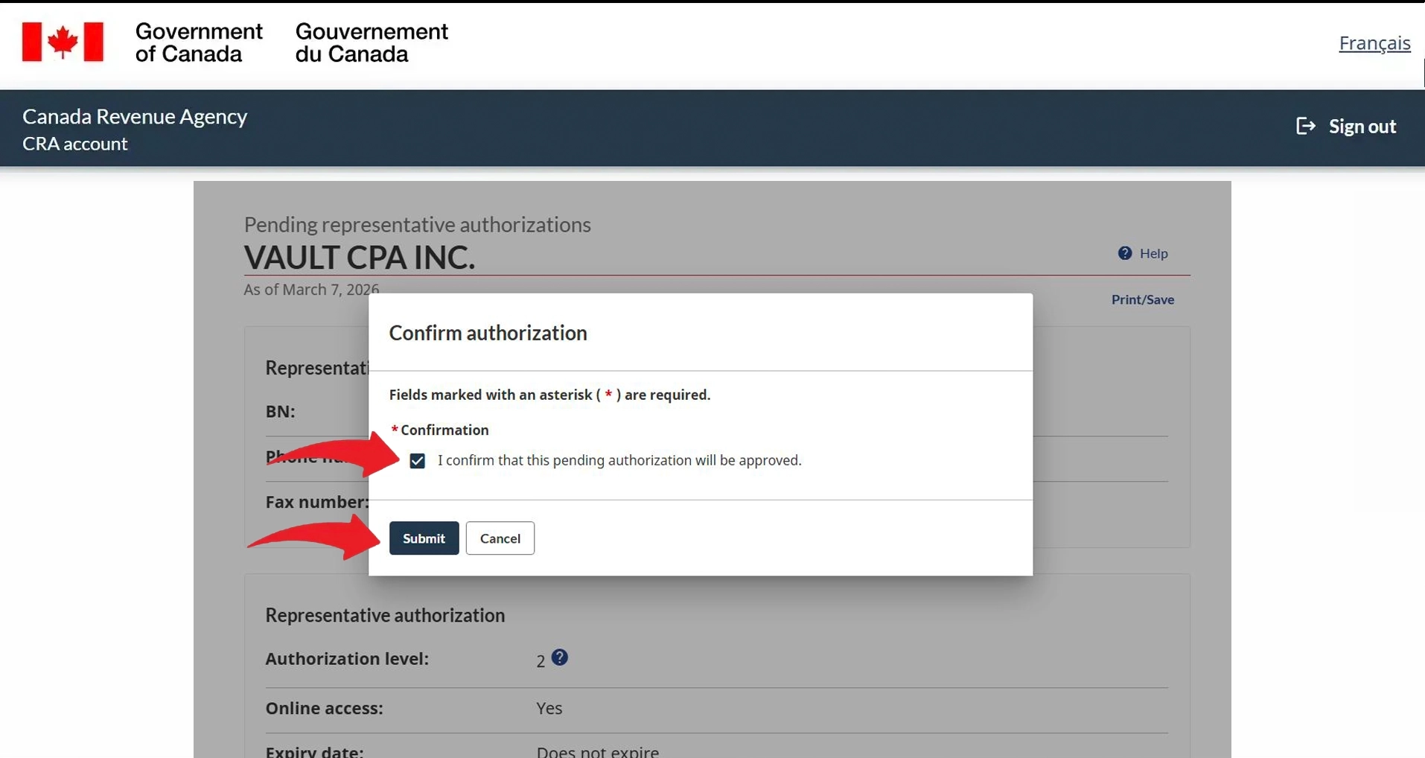Uncheck the authorization confirmation checkbox
1425x758 pixels.
click(x=417, y=461)
